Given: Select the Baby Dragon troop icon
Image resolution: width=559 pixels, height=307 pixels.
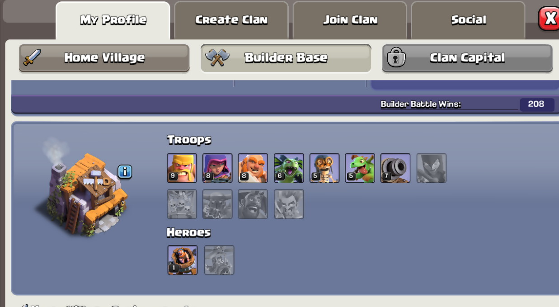Looking at the screenshot, I should [360, 168].
